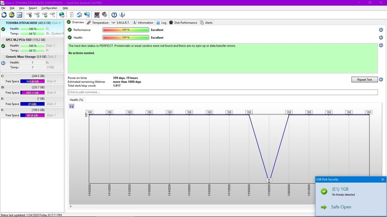Open the Disk Performance tab

pos(183,23)
